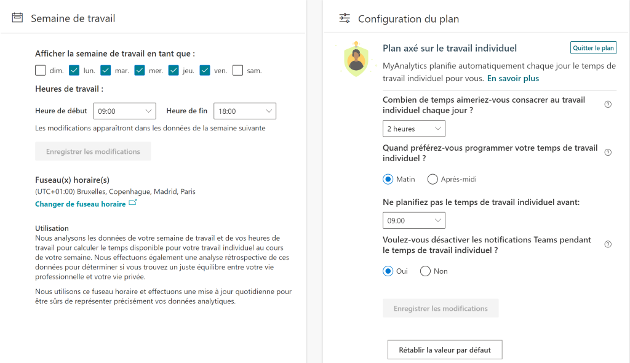Click help icon for preferred scheduling time question
Screen dimensions: 630x363
[608, 153]
